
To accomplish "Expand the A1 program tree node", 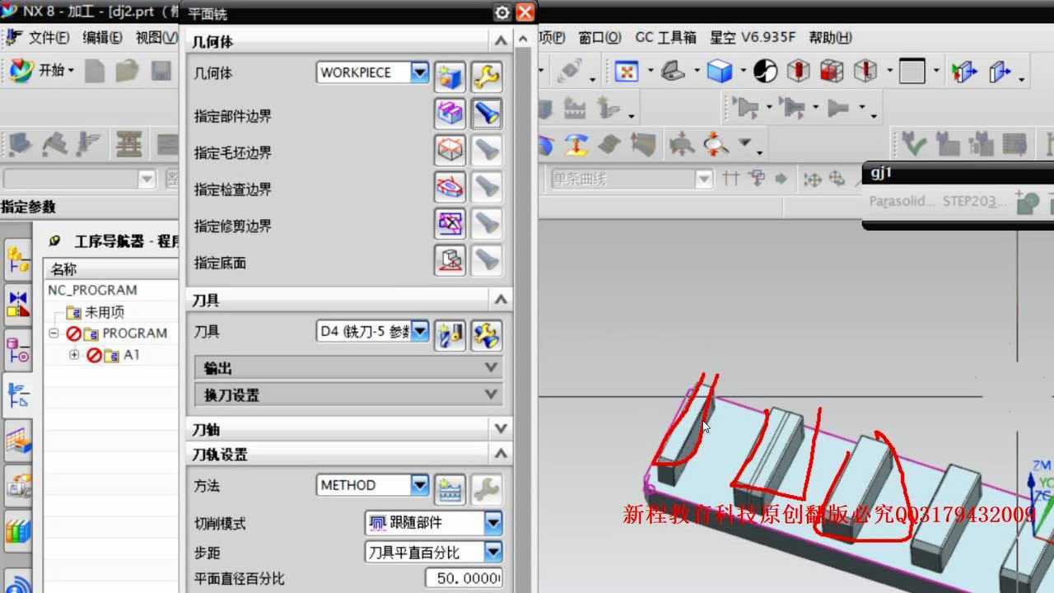I will pyautogui.click(x=74, y=355).
